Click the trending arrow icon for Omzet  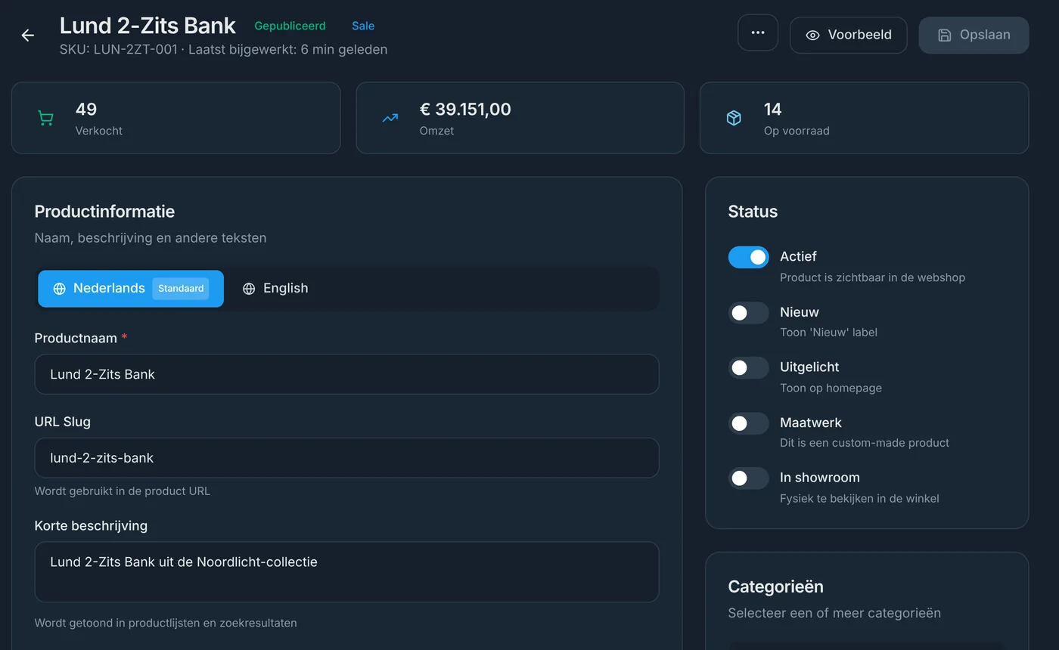tap(390, 119)
